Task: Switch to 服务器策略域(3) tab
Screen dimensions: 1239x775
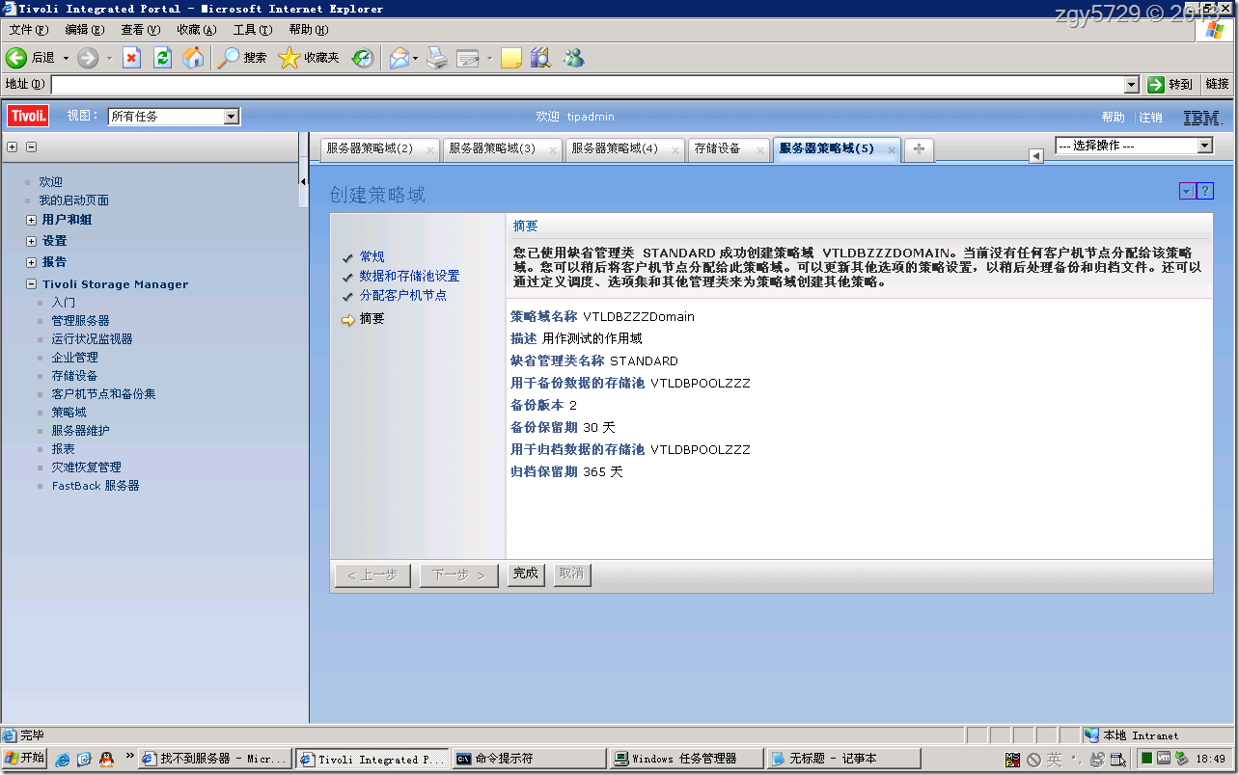Action: 492,148
